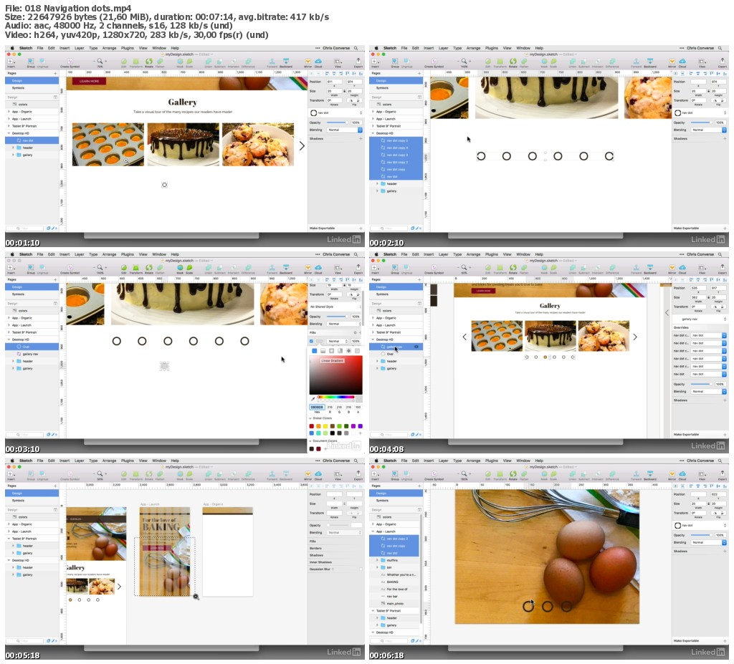Viewport: 734px width, 664px height.
Task: Add a page with plus in the 00:01:10 frame
Action: click(x=55, y=74)
